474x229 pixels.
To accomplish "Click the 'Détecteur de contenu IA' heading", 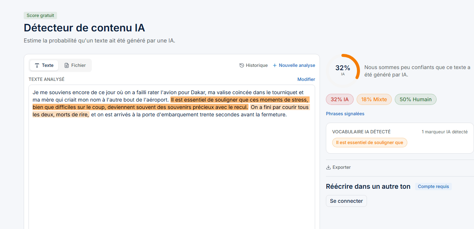I will (84, 28).
